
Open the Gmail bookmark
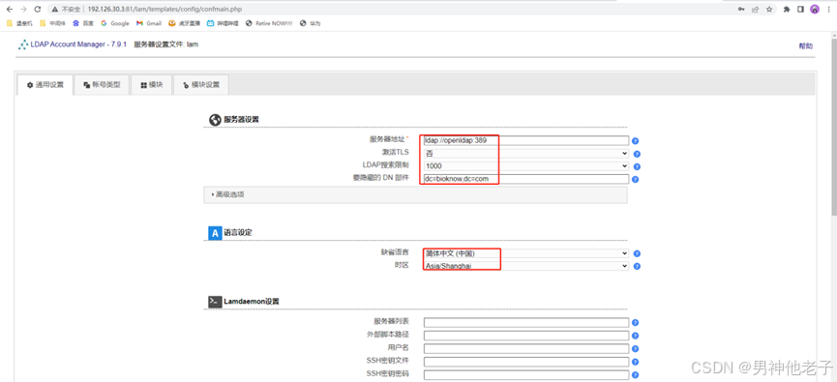149,23
